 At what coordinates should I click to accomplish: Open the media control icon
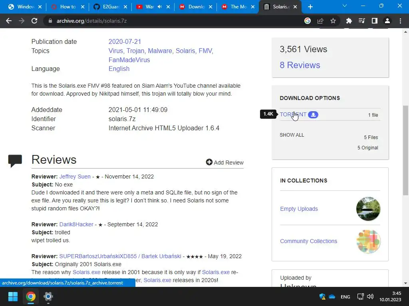(361, 21)
